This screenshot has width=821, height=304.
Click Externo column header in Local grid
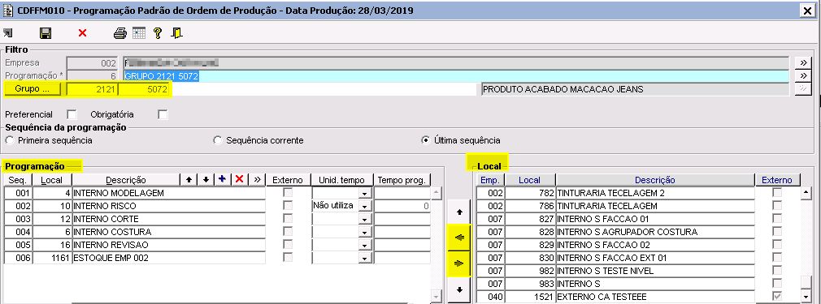(777, 180)
